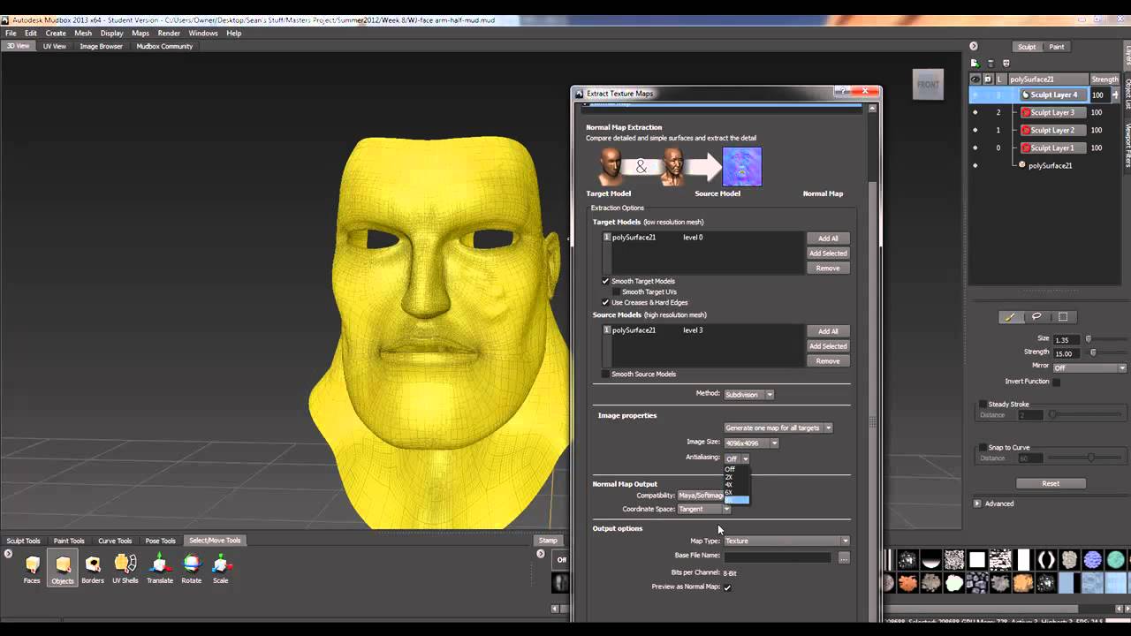The width and height of the screenshot is (1131, 636).
Task: Enable Invert Function checkbox
Action: pyautogui.click(x=1056, y=382)
